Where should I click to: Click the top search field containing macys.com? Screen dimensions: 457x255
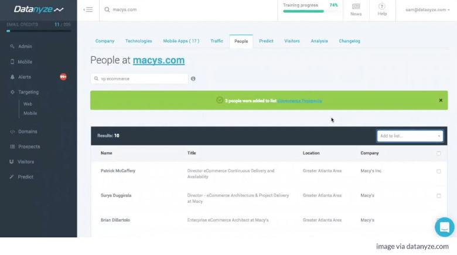[x=189, y=9]
